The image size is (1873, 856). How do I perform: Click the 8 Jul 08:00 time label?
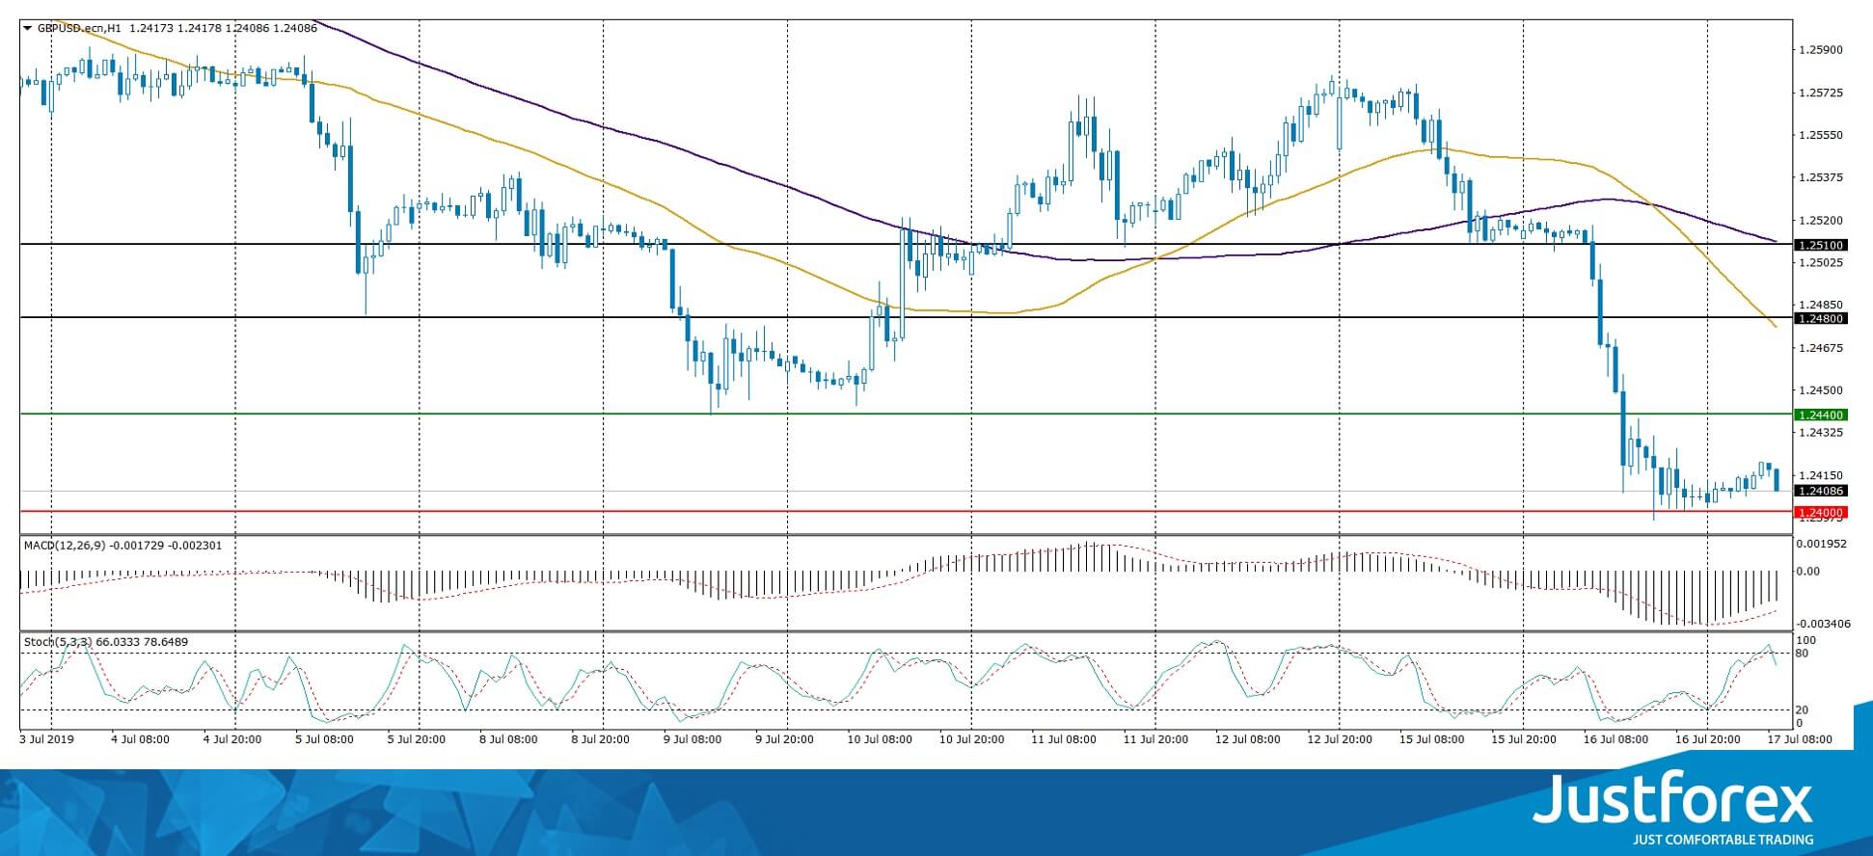508,739
